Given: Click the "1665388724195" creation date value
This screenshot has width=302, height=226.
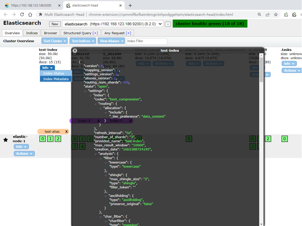Looking at the screenshot, I should (x=137, y=149).
